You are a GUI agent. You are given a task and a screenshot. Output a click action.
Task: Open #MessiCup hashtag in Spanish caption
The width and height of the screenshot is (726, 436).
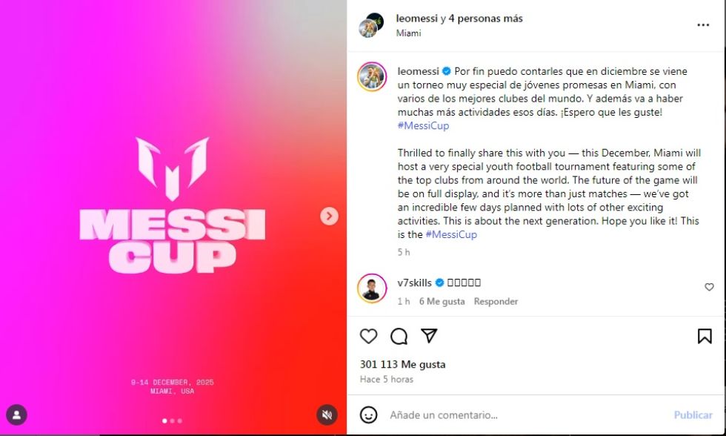pos(423,125)
